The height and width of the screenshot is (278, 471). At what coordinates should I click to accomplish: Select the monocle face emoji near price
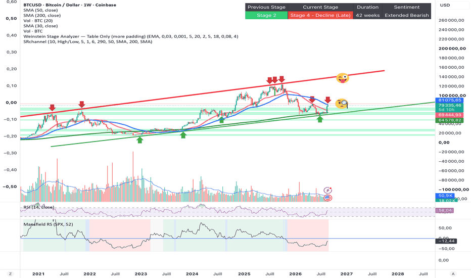click(342, 104)
